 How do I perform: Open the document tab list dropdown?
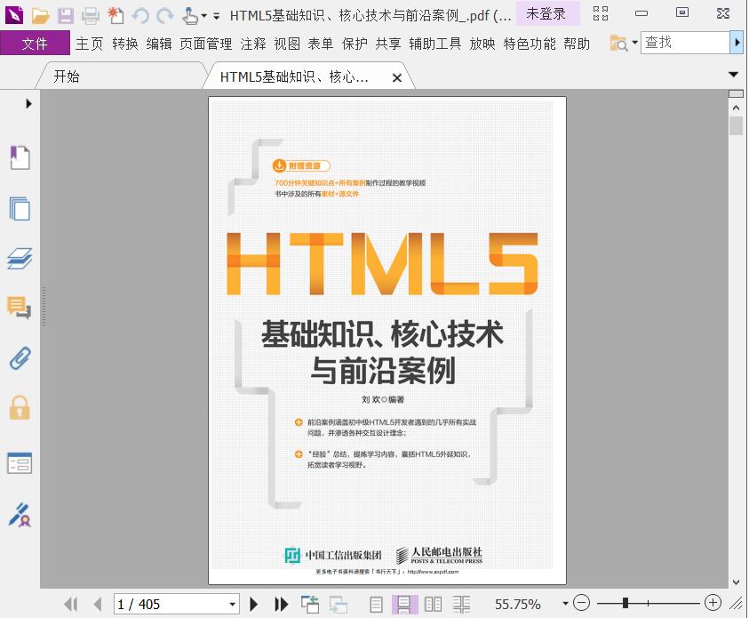[734, 75]
